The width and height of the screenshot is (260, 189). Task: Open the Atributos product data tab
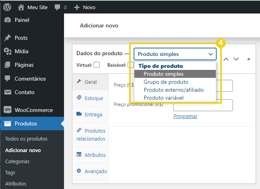[91, 155]
